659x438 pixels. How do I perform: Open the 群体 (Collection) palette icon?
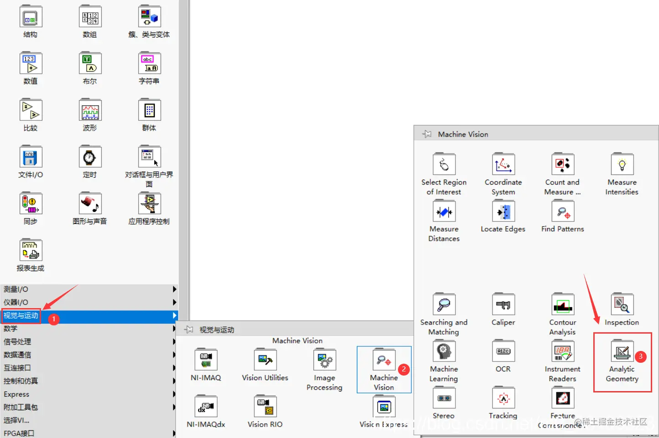pos(149,110)
